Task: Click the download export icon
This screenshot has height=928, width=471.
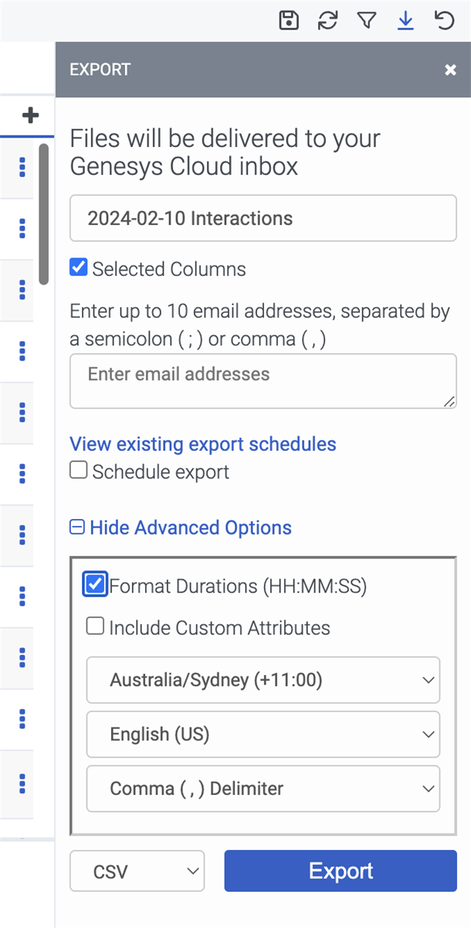Action: click(405, 21)
